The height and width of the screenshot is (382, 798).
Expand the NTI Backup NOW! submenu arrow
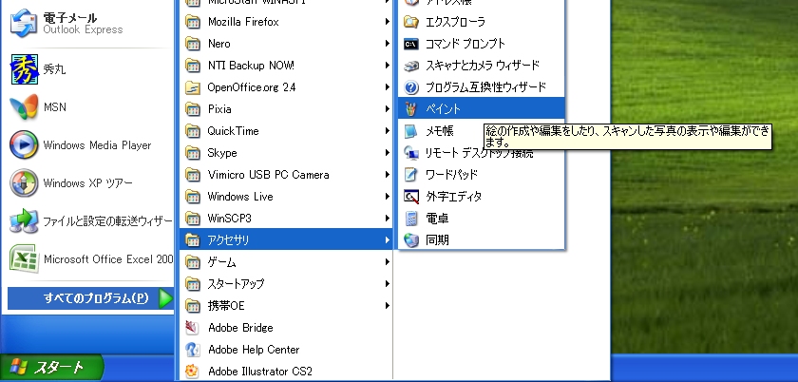(x=388, y=66)
